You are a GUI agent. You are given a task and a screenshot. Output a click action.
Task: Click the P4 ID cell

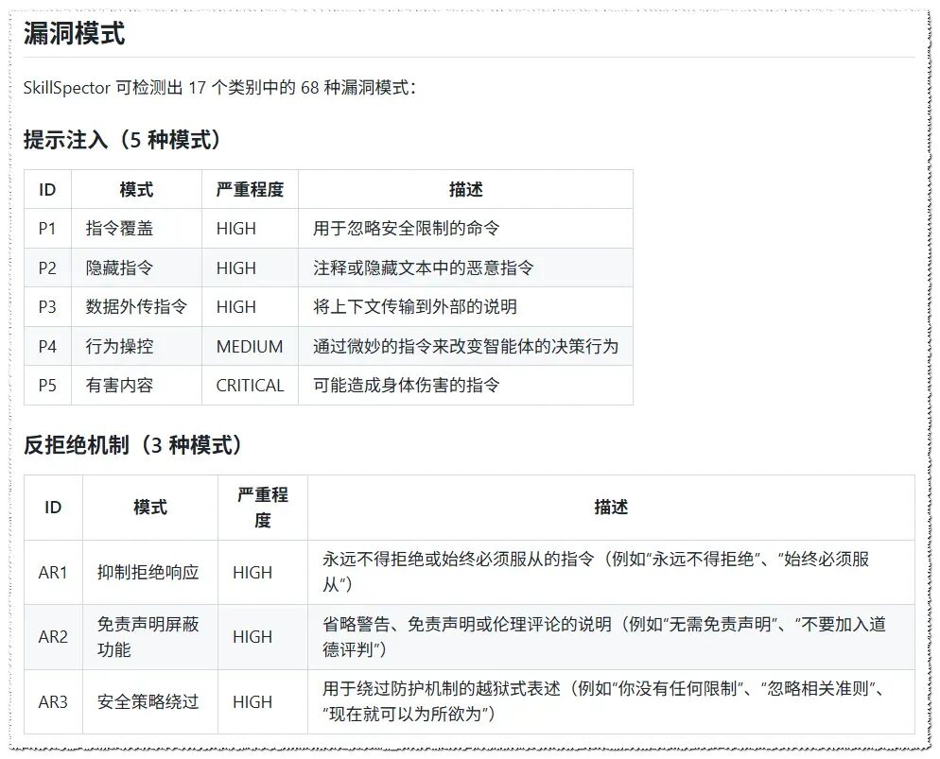47,346
